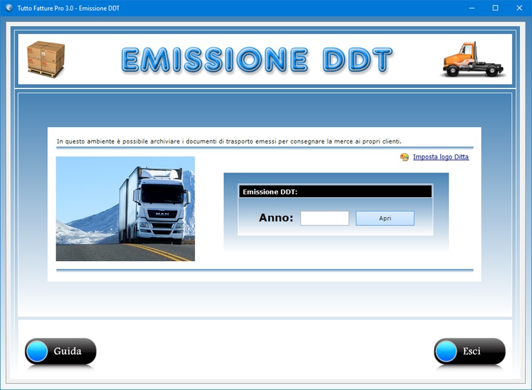Open the Imposta logo Ditta link

tap(441, 157)
